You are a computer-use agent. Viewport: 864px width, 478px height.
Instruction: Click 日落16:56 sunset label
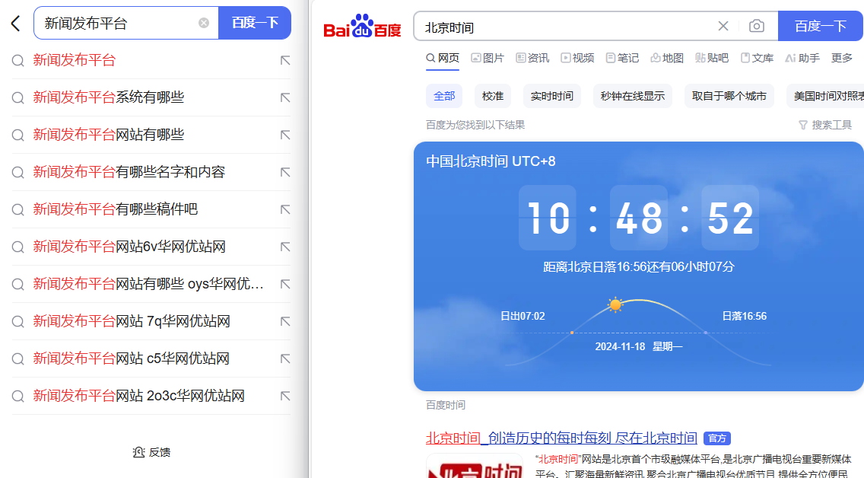pos(745,316)
